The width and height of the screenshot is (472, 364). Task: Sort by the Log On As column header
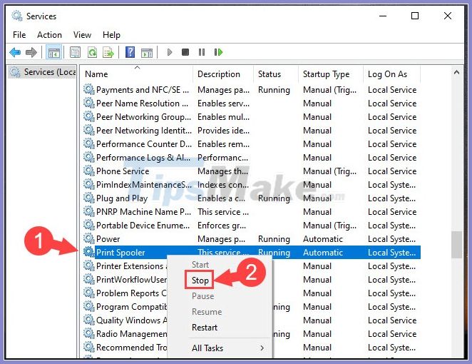(391, 74)
